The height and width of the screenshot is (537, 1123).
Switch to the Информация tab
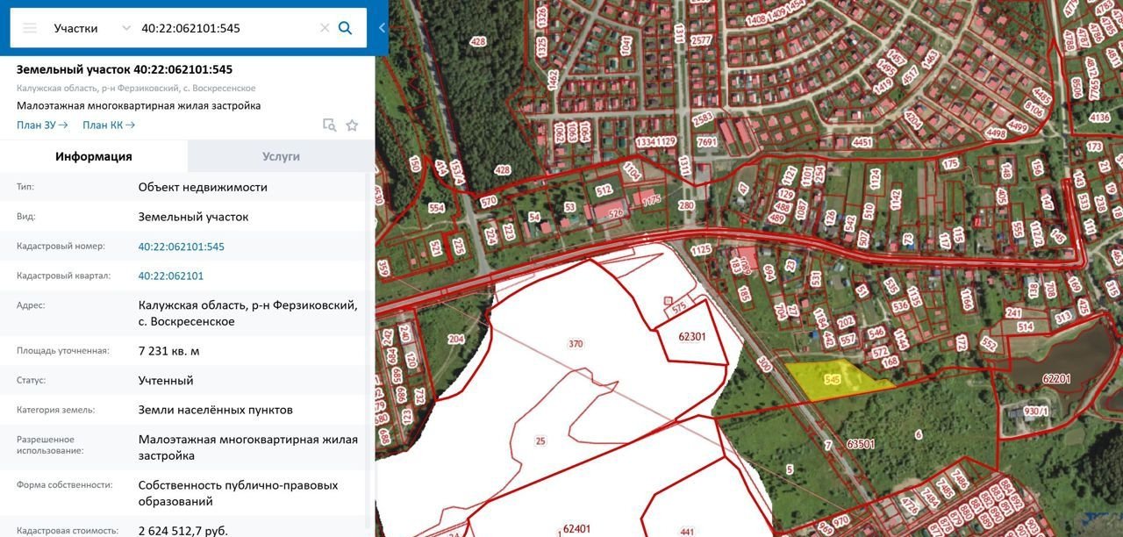point(94,156)
